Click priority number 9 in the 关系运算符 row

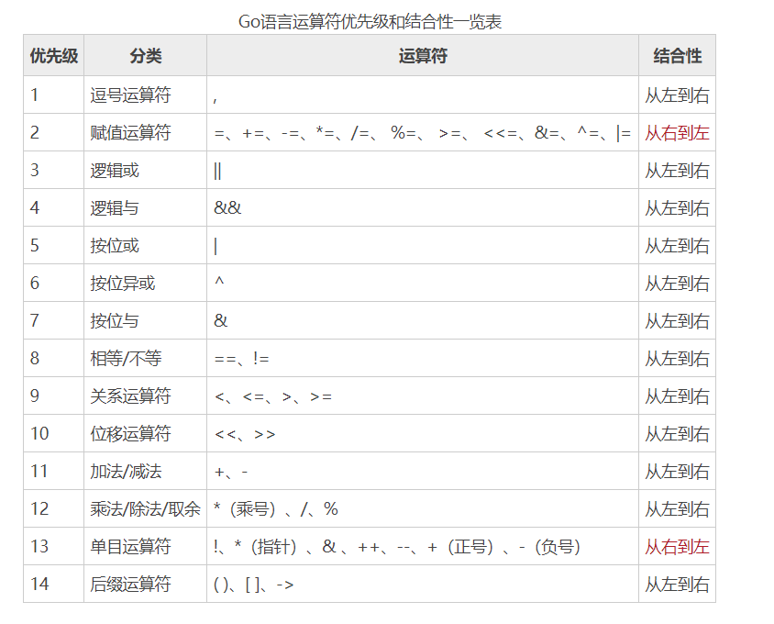point(35,396)
